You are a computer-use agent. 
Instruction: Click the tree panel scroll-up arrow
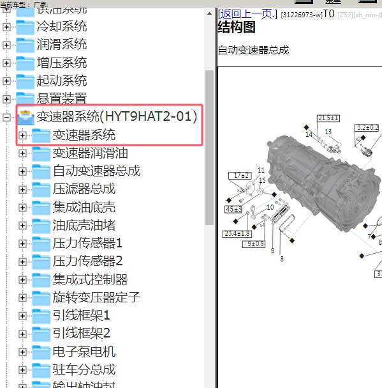click(x=209, y=14)
